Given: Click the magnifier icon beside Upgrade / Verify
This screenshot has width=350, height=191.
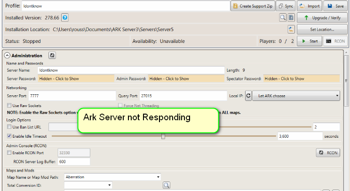Looking at the screenshot, I should pyautogui.click(x=283, y=17).
